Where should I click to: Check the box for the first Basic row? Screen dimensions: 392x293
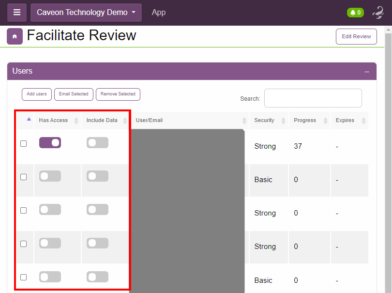coord(24,177)
